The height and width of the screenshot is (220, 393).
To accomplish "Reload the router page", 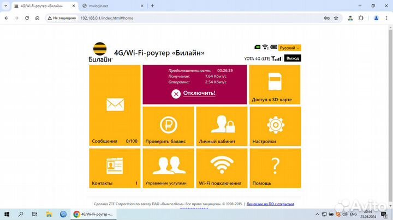I will point(27,18).
